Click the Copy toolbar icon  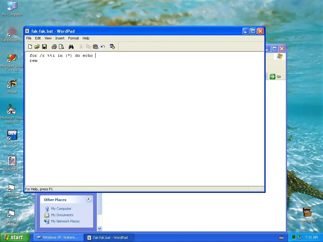coord(88,47)
